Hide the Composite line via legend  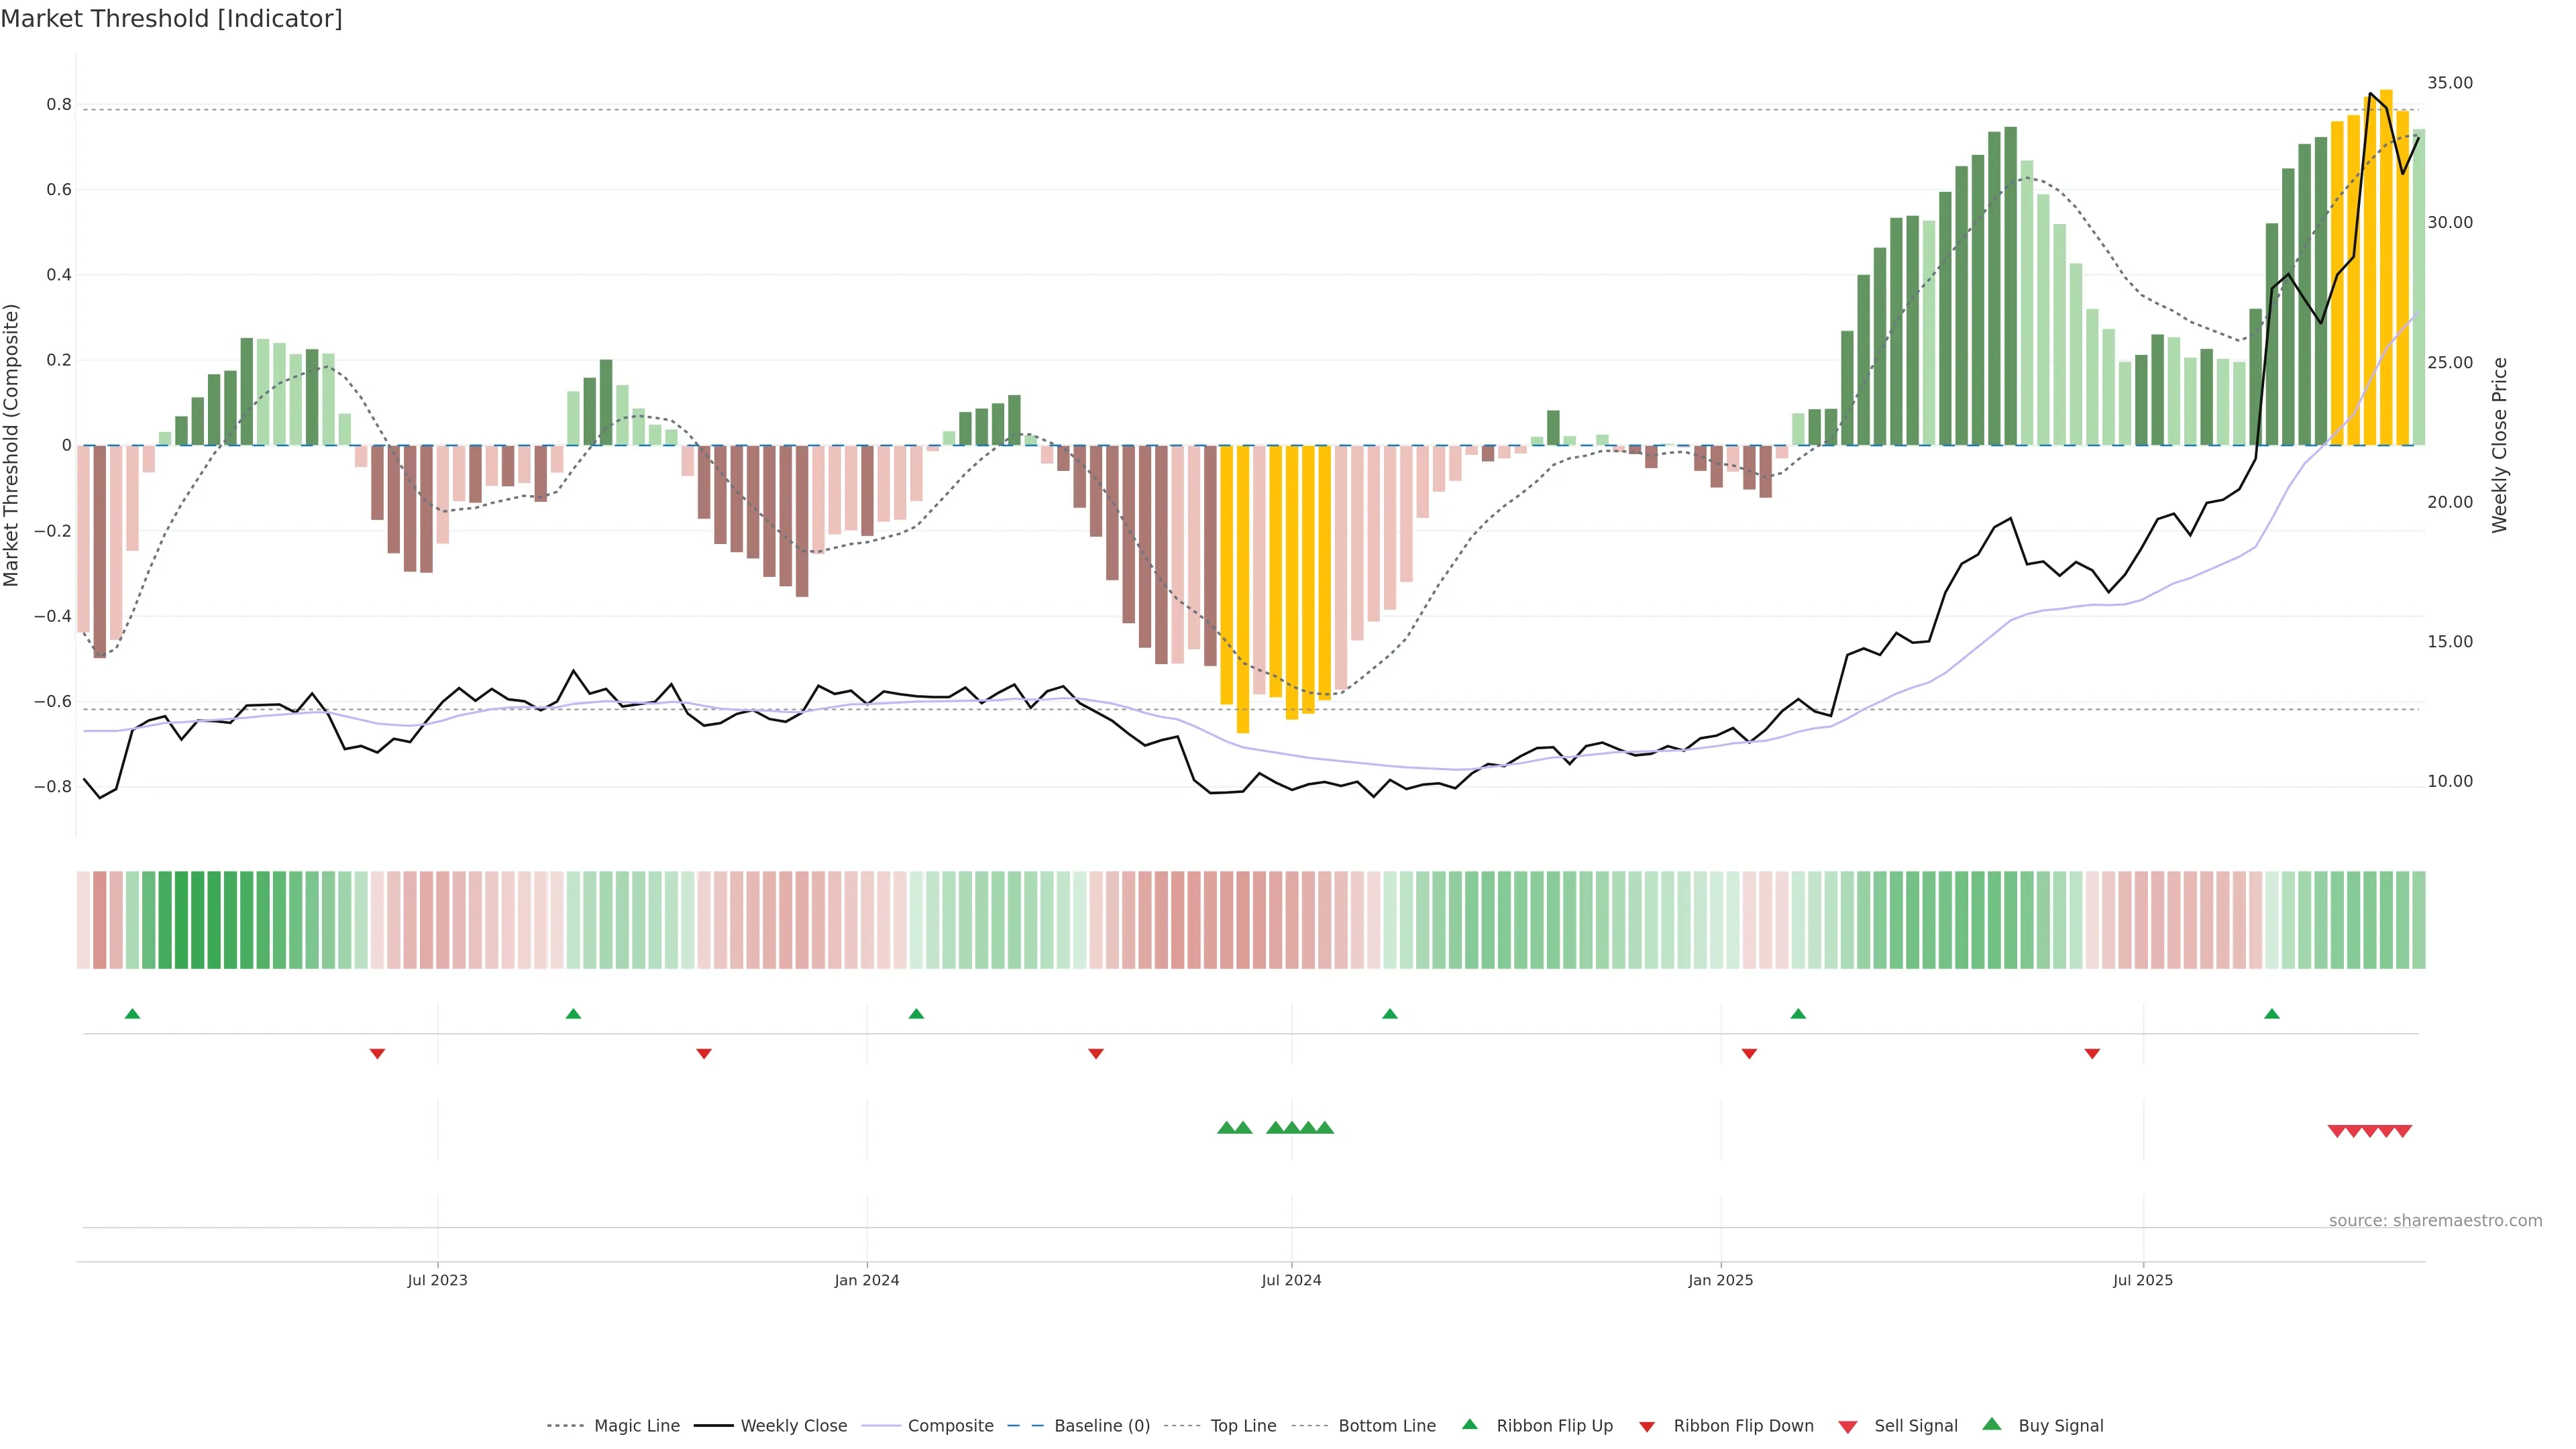(x=950, y=1426)
